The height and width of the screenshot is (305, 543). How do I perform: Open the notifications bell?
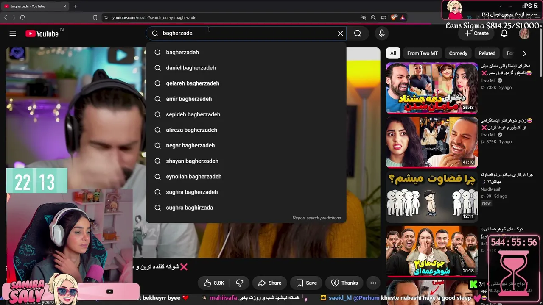[x=504, y=33]
